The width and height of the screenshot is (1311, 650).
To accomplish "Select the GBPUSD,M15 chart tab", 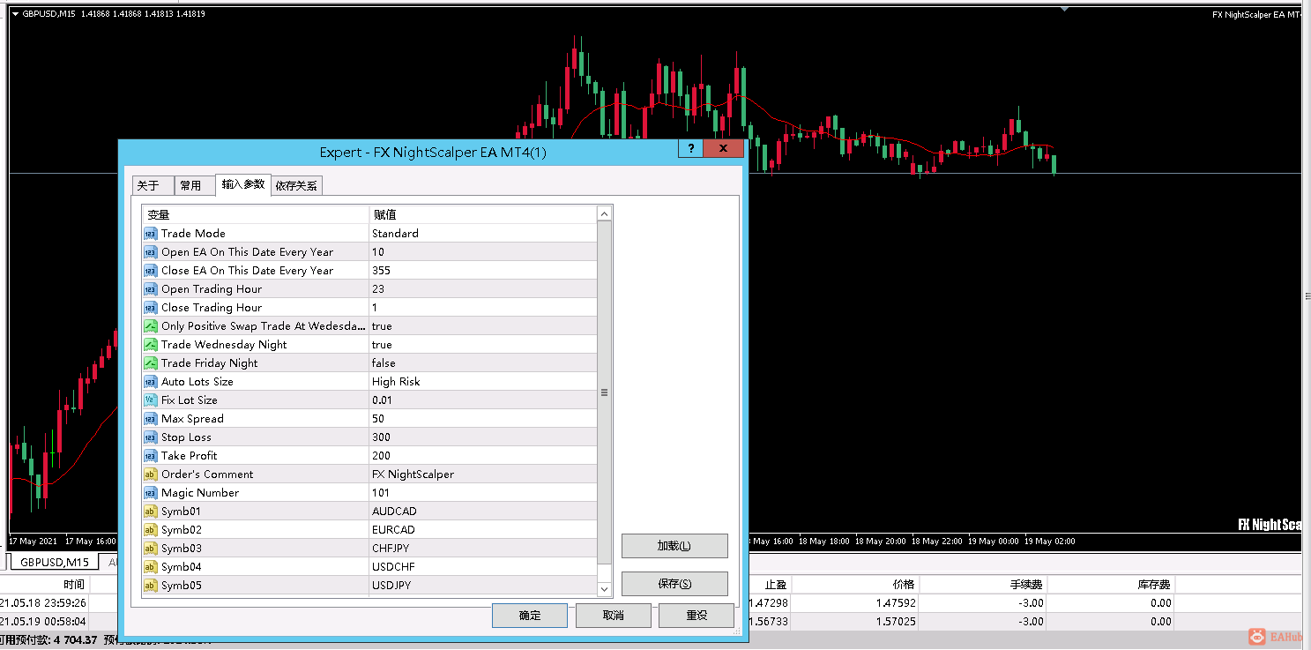I will (x=55, y=563).
